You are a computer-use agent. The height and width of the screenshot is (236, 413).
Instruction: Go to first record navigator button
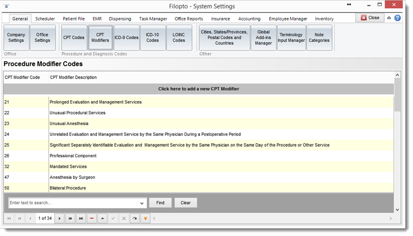coord(9,219)
